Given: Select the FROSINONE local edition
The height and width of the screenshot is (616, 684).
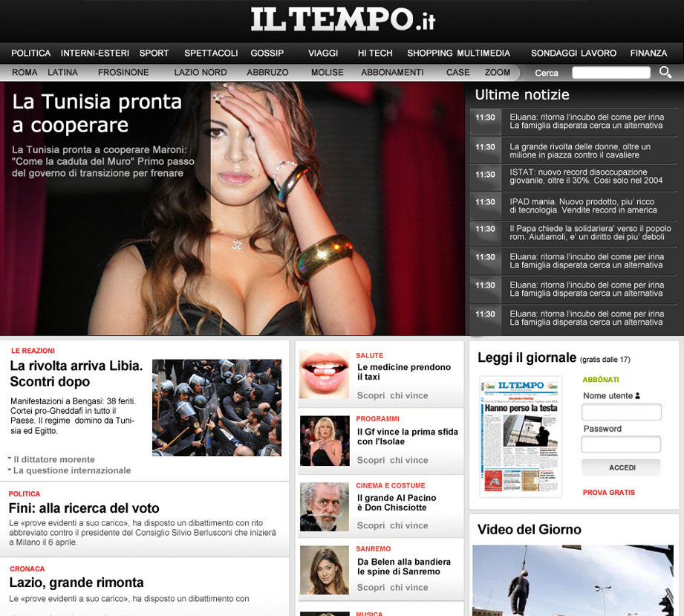Looking at the screenshot, I should (x=123, y=73).
